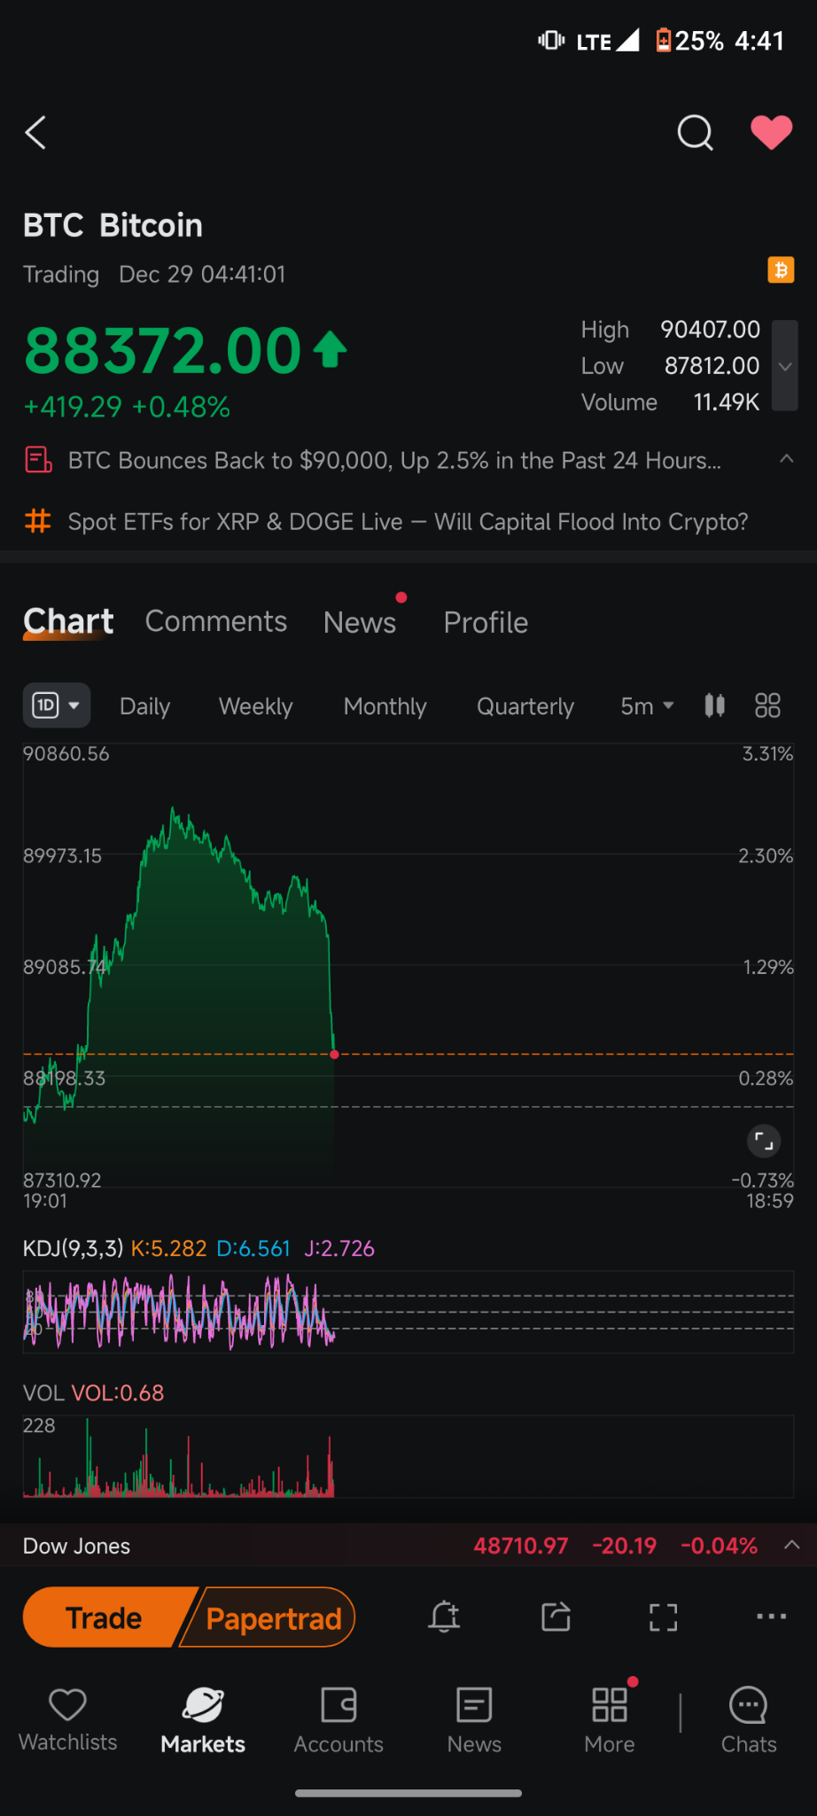This screenshot has height=1816, width=817.
Task: Open more options with the three-dot icon
Action: [x=771, y=1617]
